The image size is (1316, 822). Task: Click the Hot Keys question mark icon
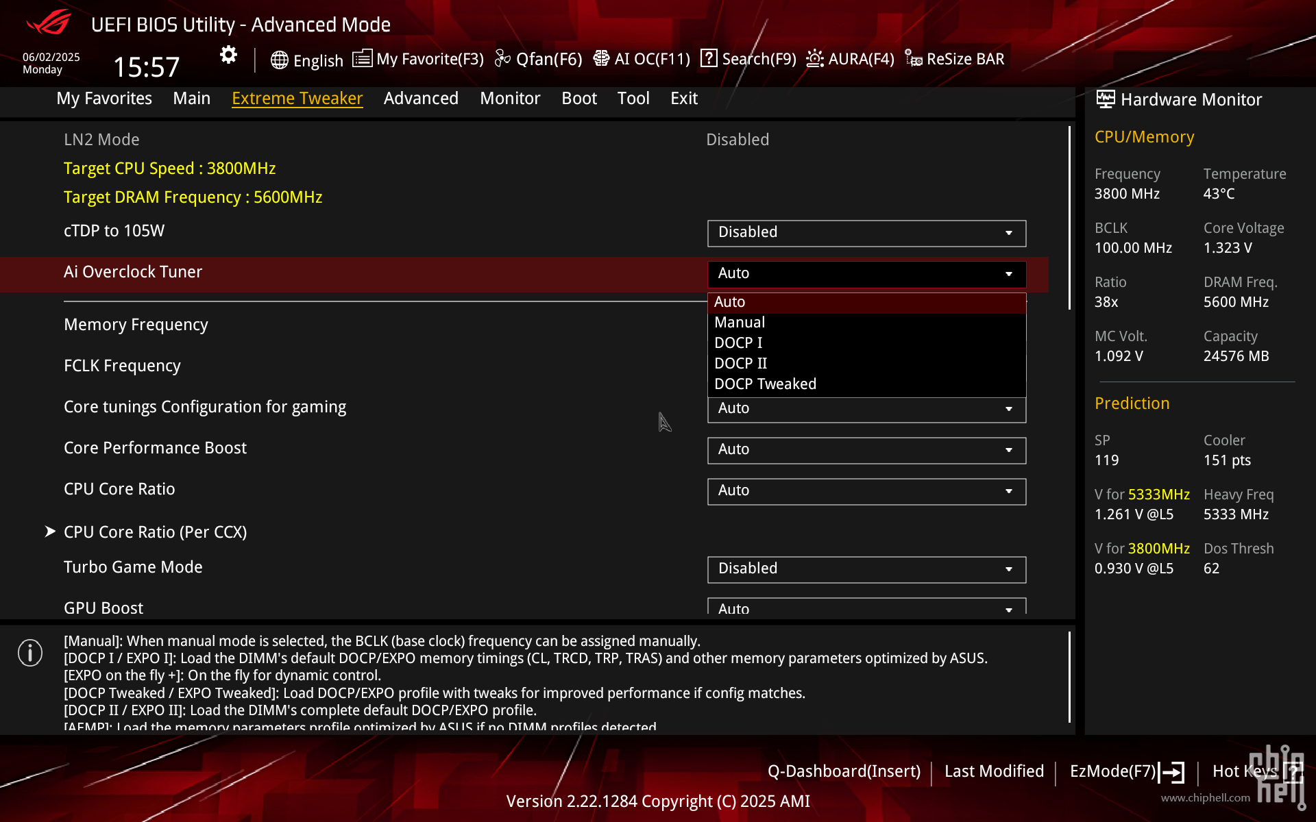pyautogui.click(x=1294, y=772)
